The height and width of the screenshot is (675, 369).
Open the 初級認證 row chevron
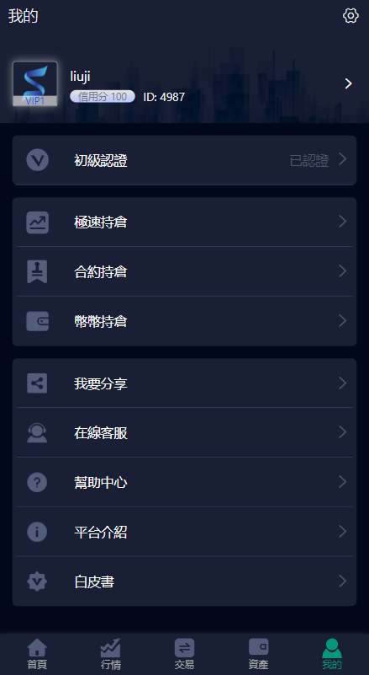(342, 159)
